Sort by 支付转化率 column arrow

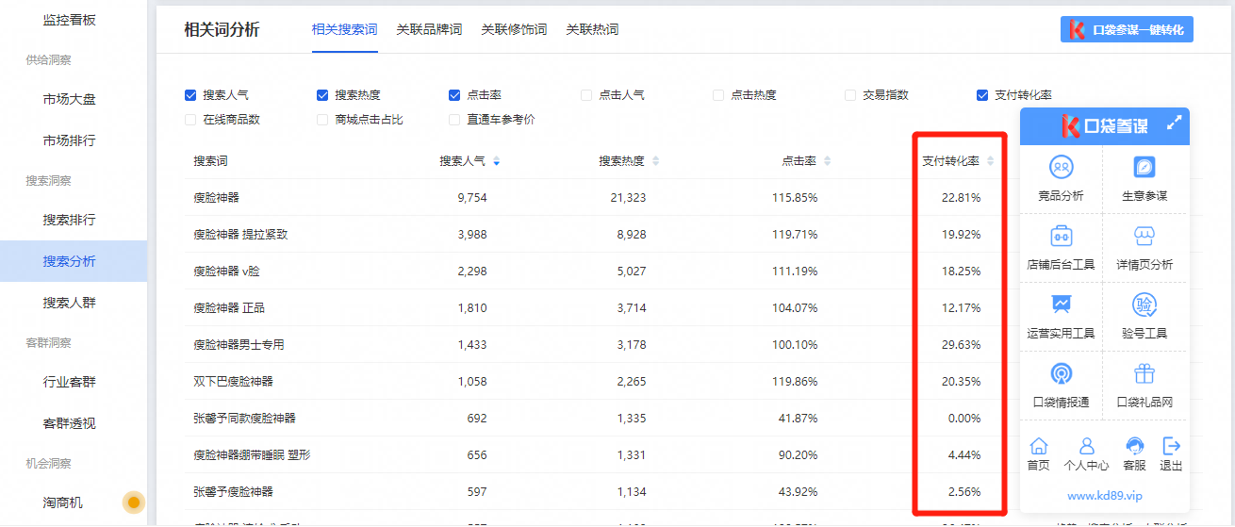[x=990, y=161]
